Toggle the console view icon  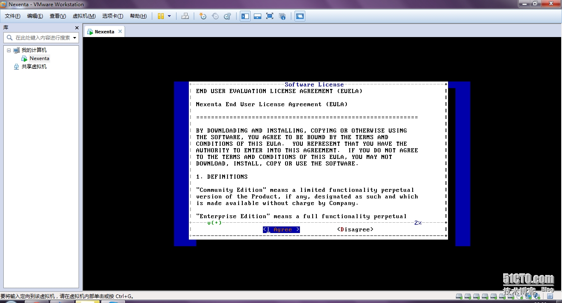point(300,16)
